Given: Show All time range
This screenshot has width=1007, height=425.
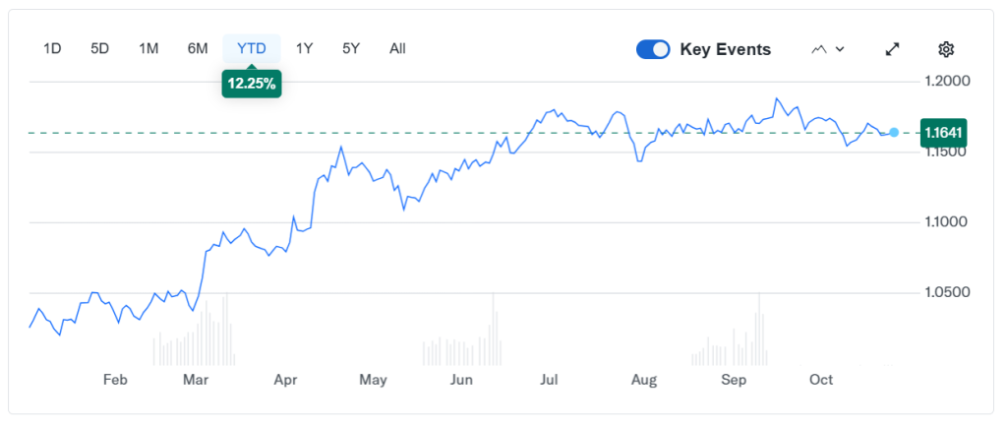Looking at the screenshot, I should (397, 48).
